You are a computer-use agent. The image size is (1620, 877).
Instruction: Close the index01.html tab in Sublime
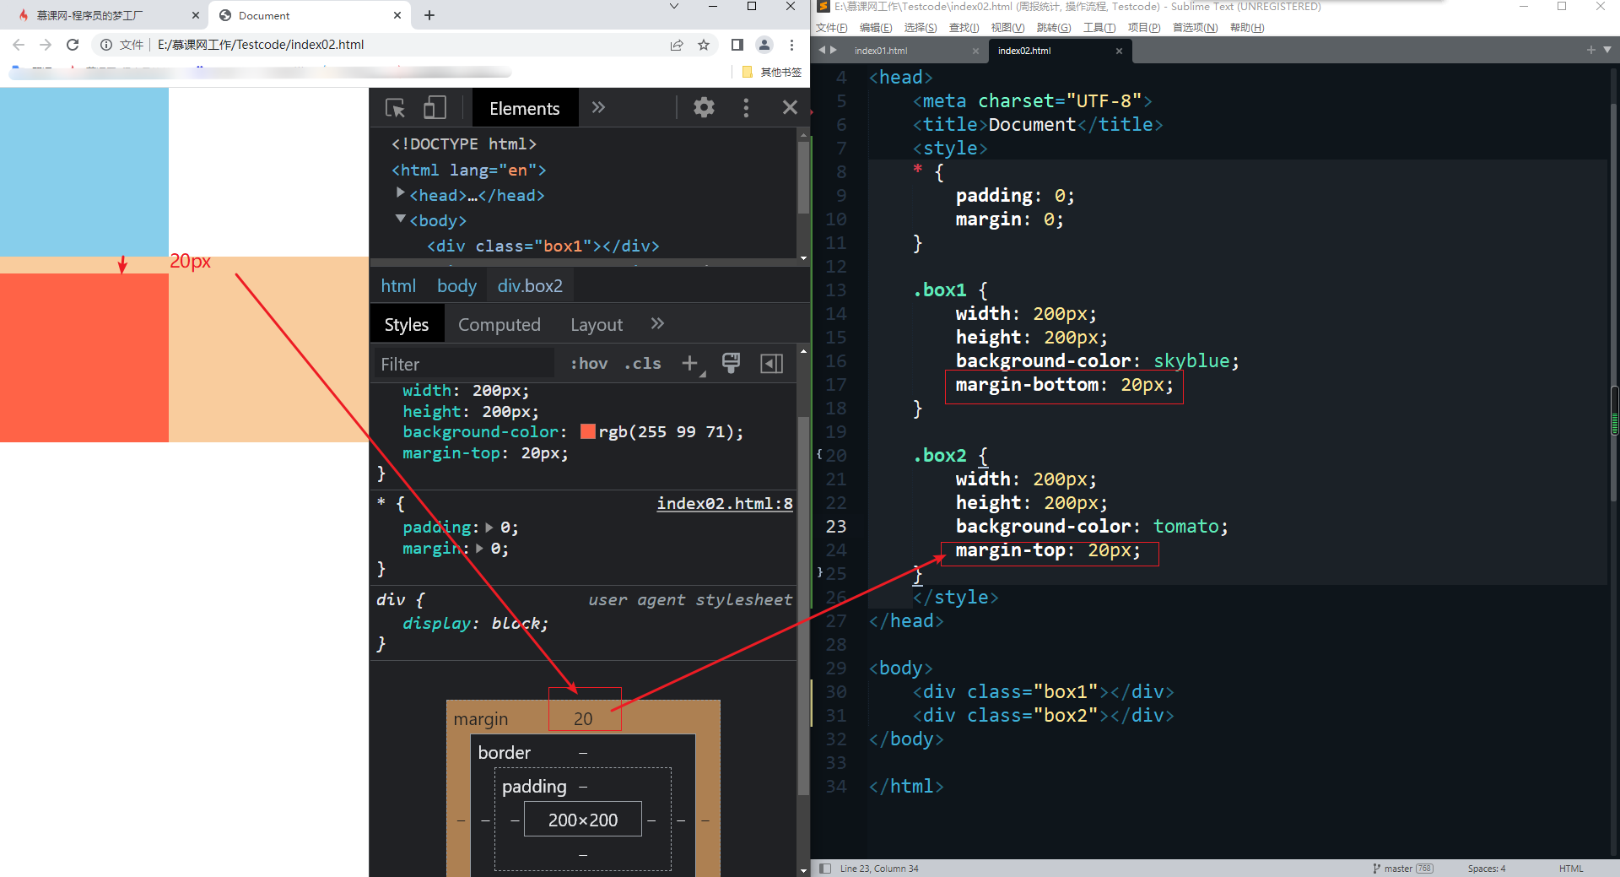pos(975,51)
